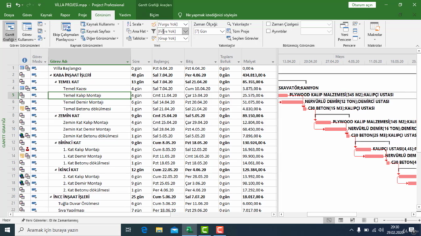
Task: Click the Sırala sort button
Action: pyautogui.click(x=136, y=24)
